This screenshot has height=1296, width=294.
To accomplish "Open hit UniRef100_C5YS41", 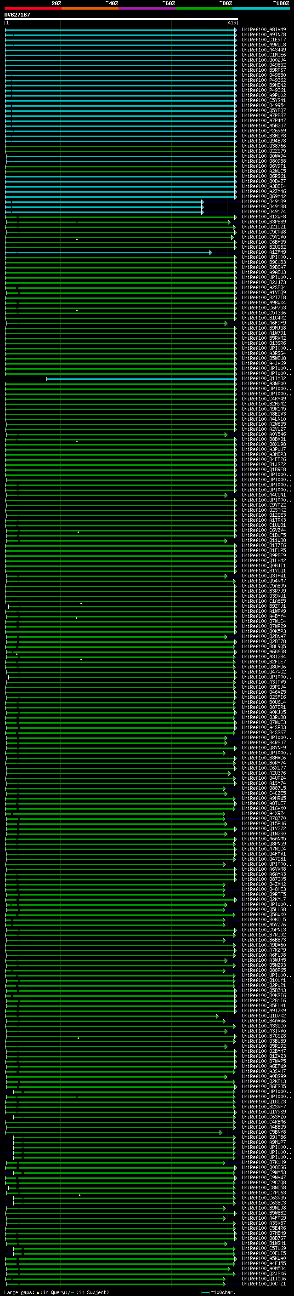I will click(264, 100).
